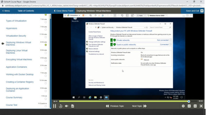Click status circle for Application Containers
This screenshot has width=206, height=115.
tap(46, 68)
